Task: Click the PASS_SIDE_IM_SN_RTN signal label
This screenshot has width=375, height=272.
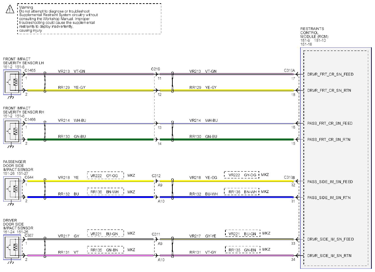Action: coord(329,198)
